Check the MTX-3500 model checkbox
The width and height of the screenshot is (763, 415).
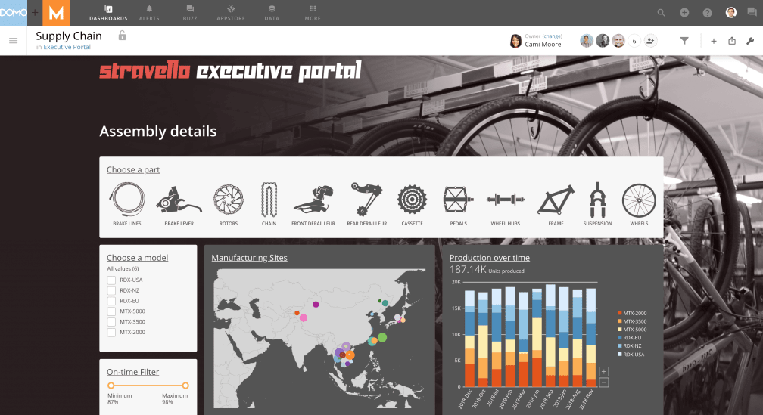[x=111, y=322]
